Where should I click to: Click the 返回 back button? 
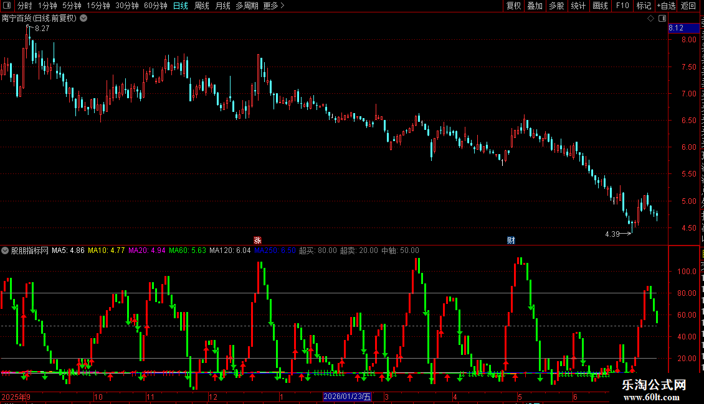tap(688, 6)
